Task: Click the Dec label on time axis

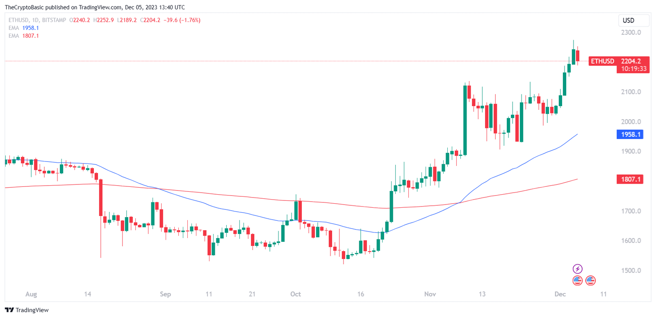Action: 560,294
